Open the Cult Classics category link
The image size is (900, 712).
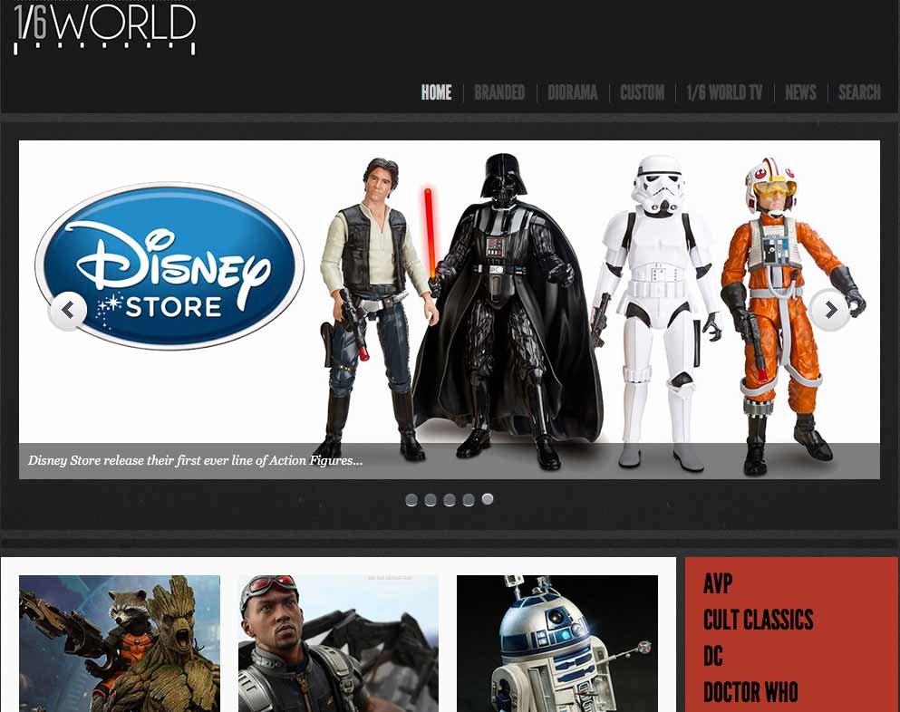coord(759,621)
